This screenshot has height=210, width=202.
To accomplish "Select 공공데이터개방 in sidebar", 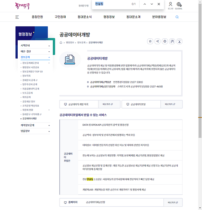I will pyautogui.click(x=30, y=119).
